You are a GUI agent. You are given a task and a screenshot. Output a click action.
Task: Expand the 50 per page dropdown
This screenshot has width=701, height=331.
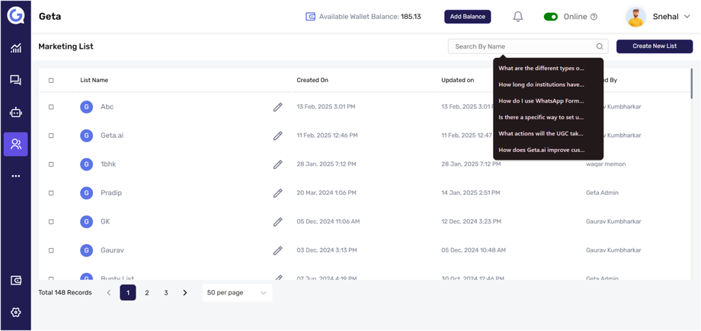tap(237, 293)
